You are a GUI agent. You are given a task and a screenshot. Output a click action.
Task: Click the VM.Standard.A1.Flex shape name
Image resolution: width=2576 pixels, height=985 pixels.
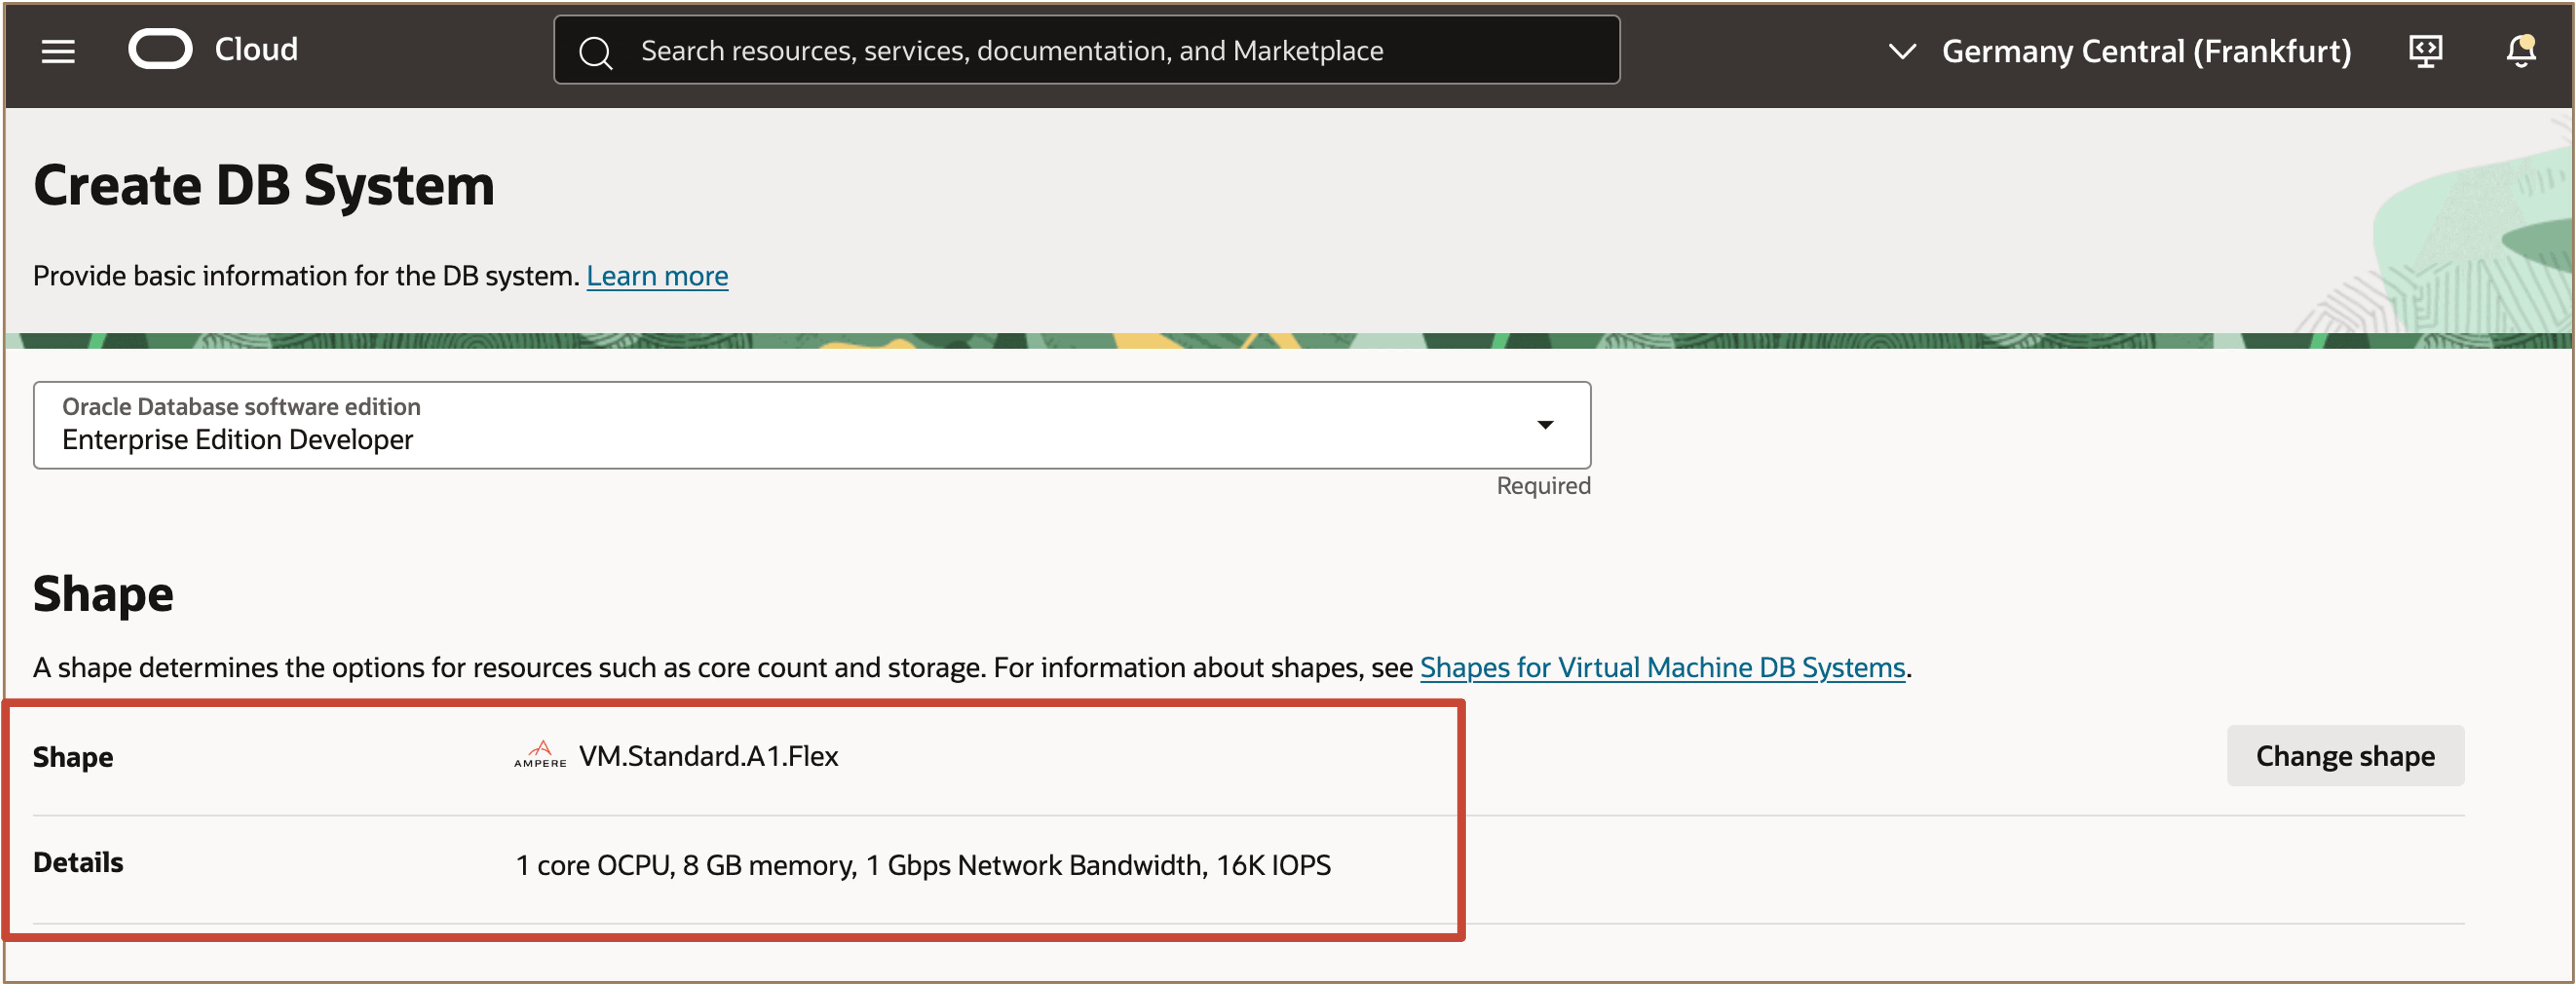pyautogui.click(x=708, y=756)
